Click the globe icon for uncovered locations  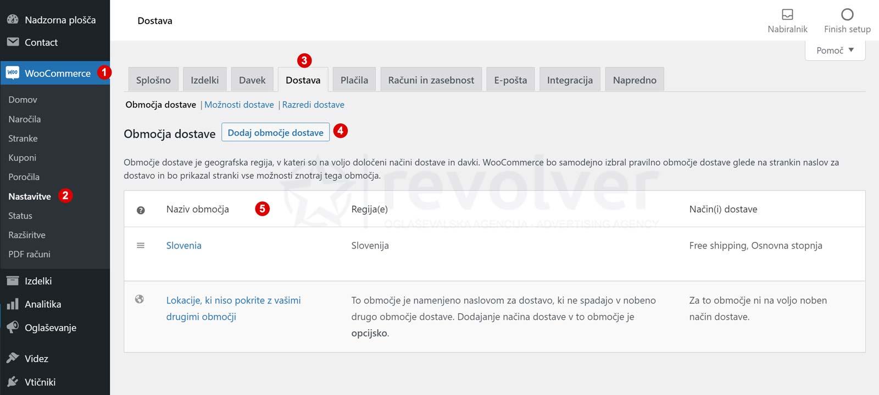[x=140, y=299]
